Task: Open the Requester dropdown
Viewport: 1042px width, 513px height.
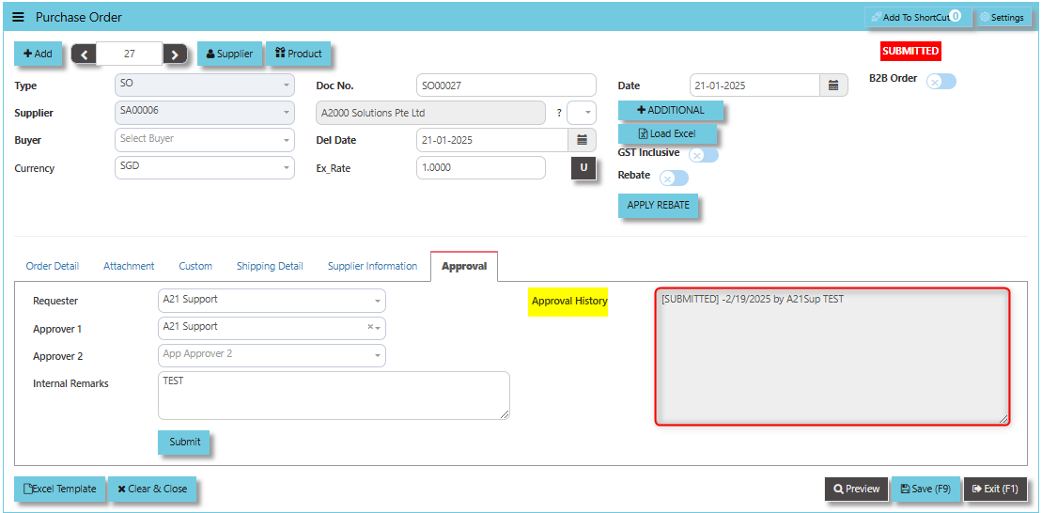Action: point(272,301)
